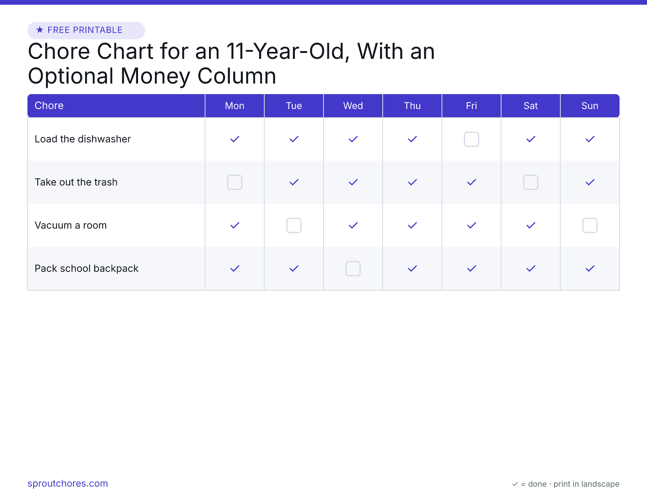Click Saturday checkmark for Vacuum a room
Image resolution: width=647 pixels, height=500 pixels.
pyautogui.click(x=531, y=225)
